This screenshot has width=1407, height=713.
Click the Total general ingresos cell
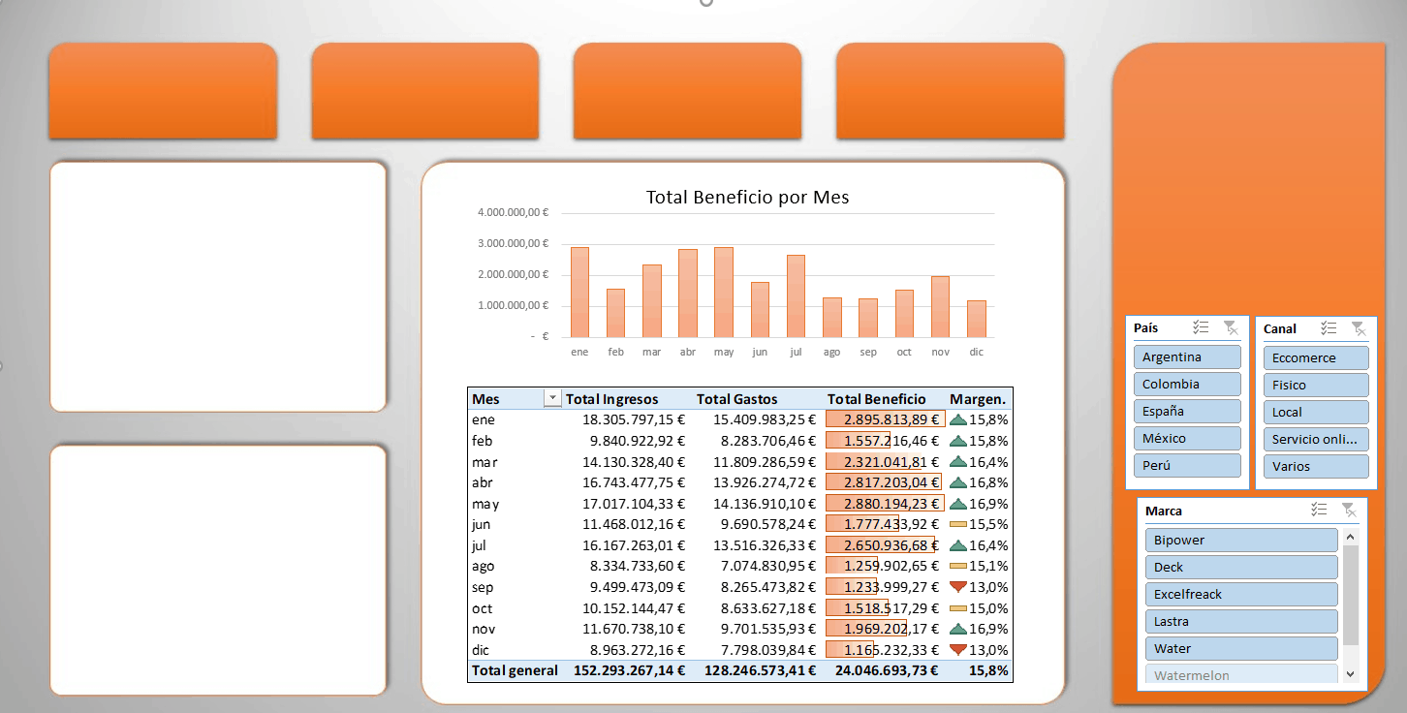(x=625, y=670)
